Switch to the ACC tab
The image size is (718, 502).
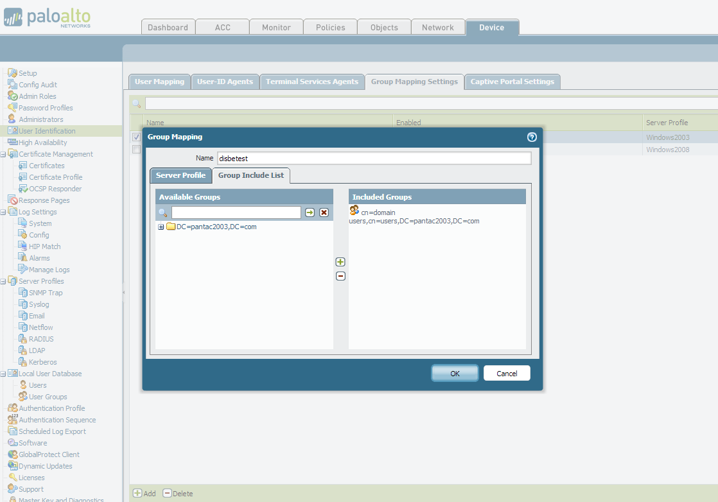(223, 27)
